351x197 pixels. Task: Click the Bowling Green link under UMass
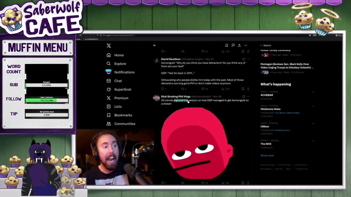282,130
